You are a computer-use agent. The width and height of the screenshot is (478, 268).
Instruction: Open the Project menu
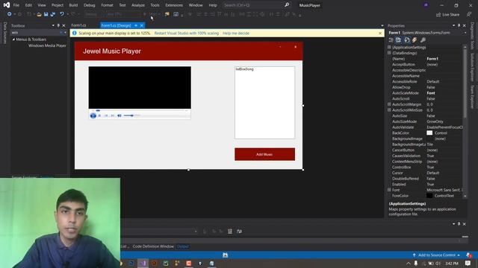tap(58, 5)
